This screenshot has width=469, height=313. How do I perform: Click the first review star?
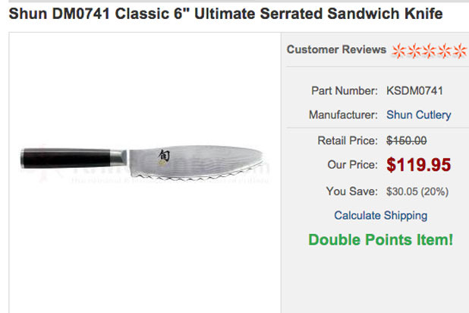pos(399,51)
